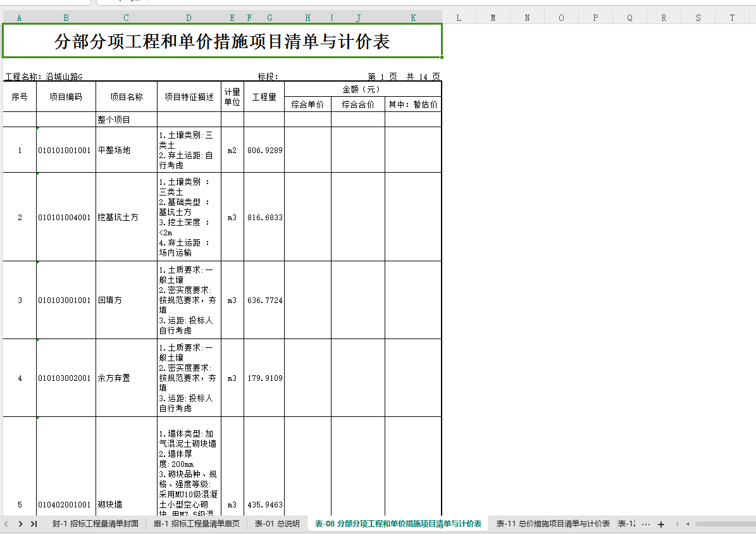The width and height of the screenshot is (756, 534).
Task: Select the 综合合价 header cell
Action: pyautogui.click(x=358, y=104)
